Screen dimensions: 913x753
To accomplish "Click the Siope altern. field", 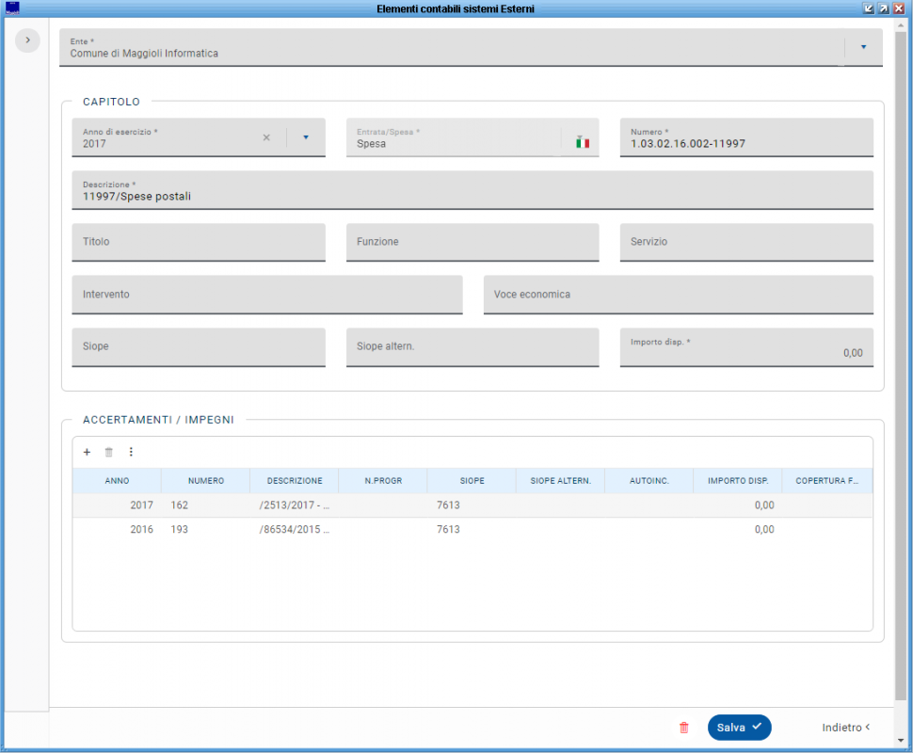I will point(472,346).
